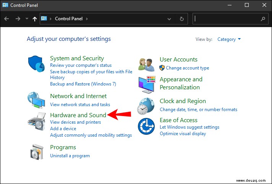Click the System and Security shield icon
Image resolution: width=272 pixels, height=184 pixels.
pyautogui.click(x=36, y=64)
